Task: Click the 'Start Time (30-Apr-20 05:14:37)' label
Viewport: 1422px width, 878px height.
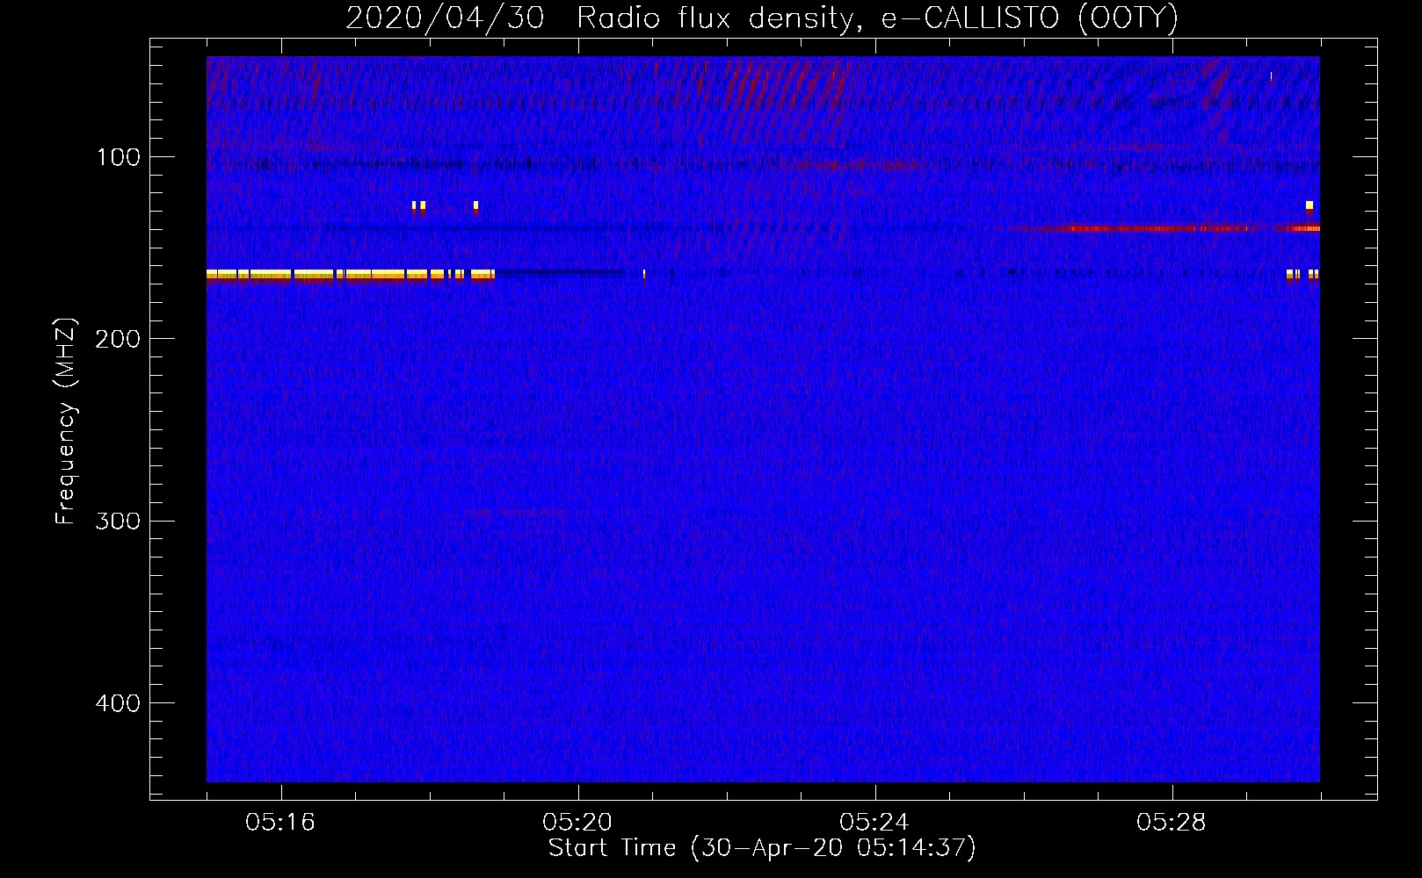Action: click(x=762, y=848)
